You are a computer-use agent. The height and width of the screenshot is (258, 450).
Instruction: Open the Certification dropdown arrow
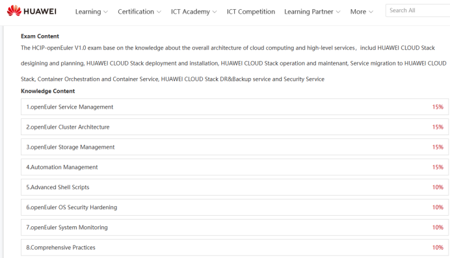(159, 12)
